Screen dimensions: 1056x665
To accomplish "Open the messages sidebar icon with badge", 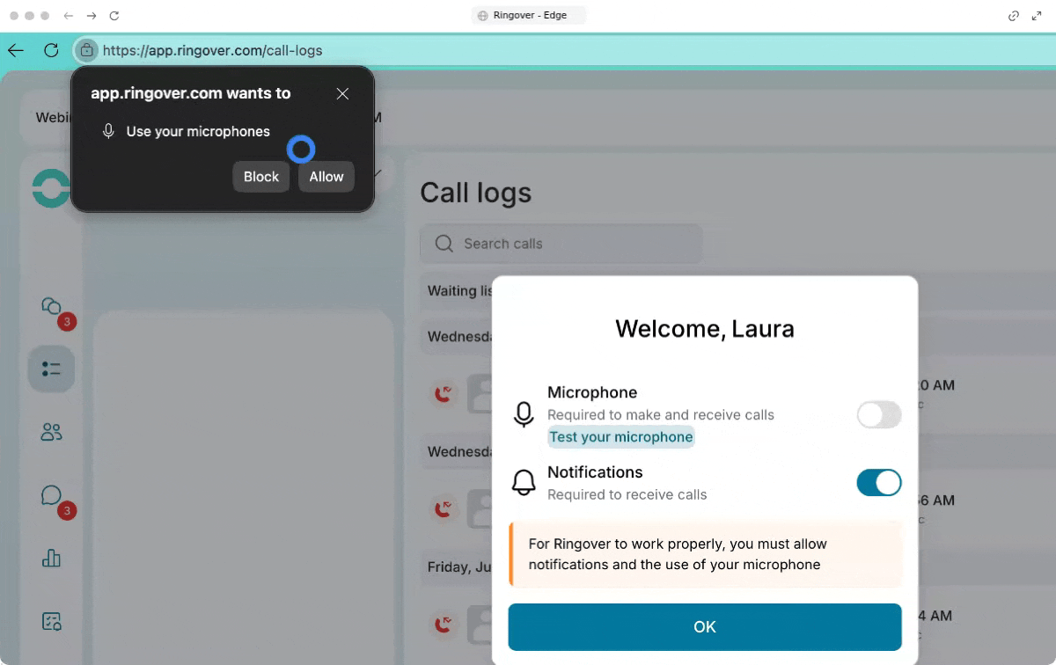I will click(x=53, y=497).
